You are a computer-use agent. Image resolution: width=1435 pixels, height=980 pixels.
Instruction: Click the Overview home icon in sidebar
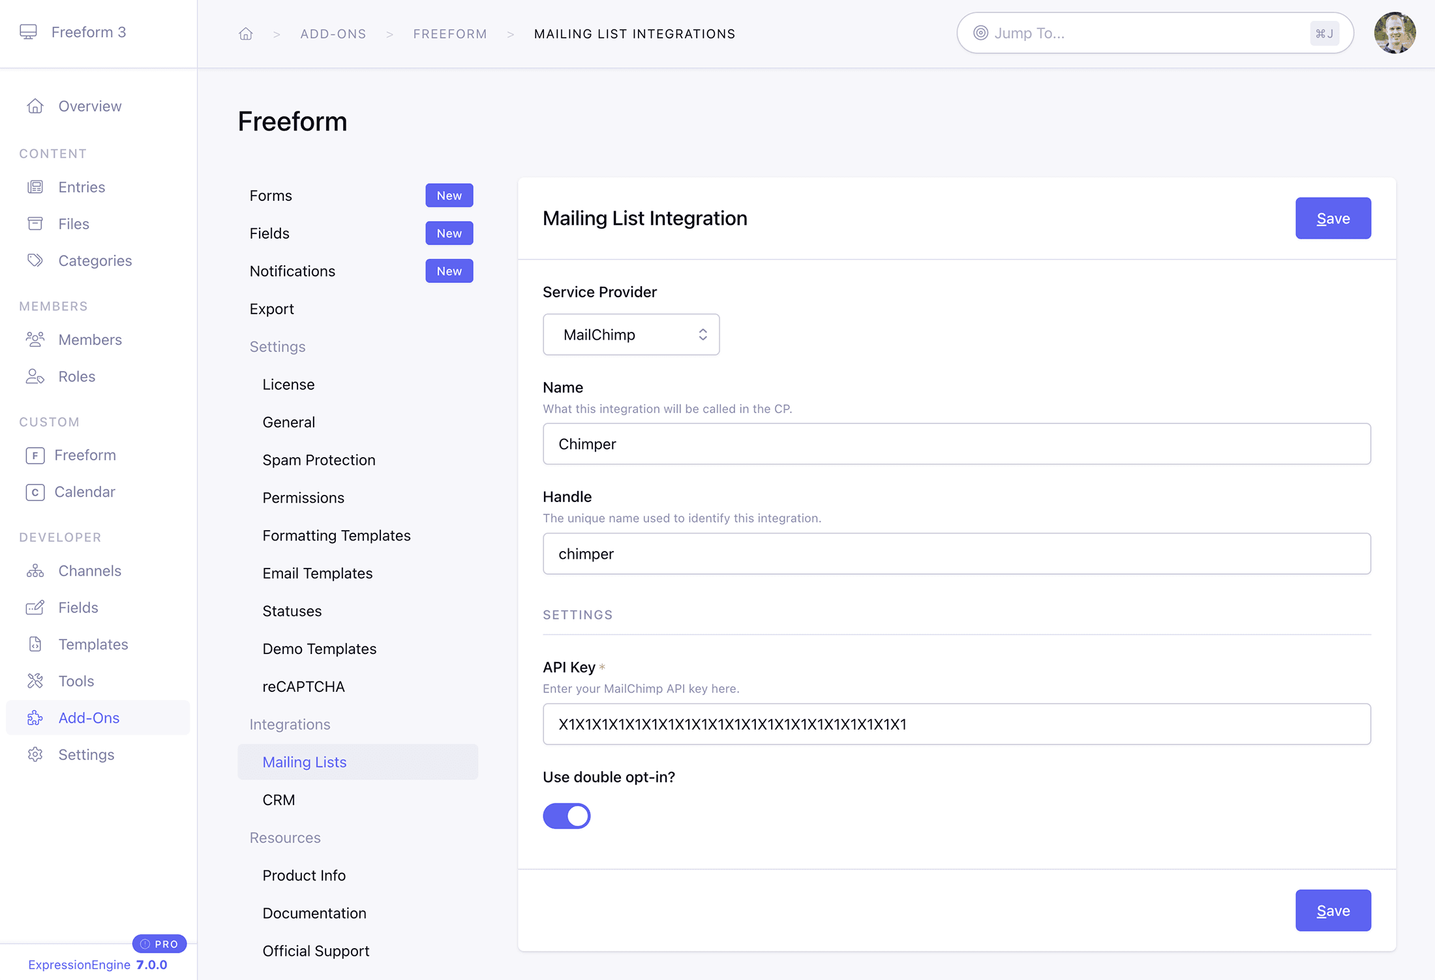(x=35, y=106)
